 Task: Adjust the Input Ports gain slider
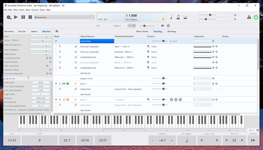[x=160, y=41]
